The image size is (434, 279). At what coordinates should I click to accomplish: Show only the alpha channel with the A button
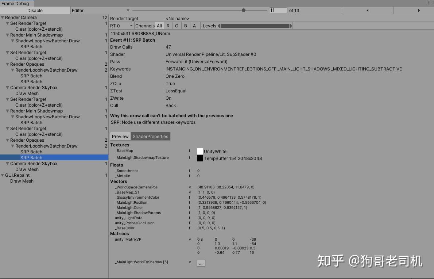click(194, 26)
